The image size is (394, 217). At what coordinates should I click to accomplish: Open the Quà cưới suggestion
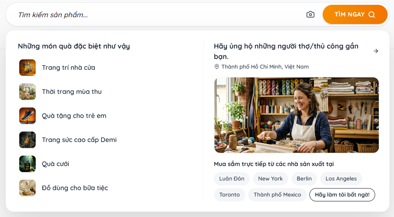55,164
